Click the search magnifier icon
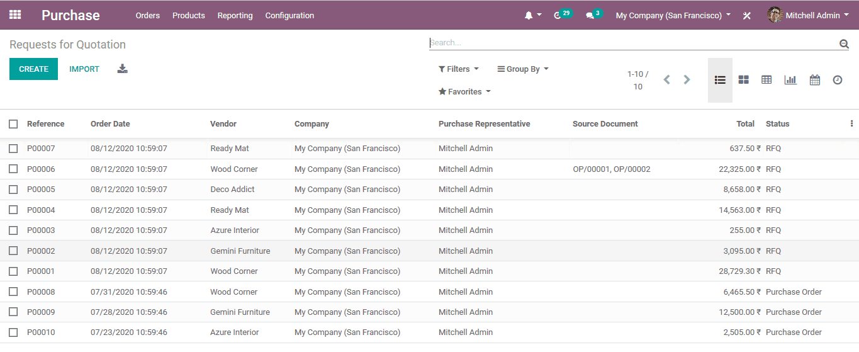The image size is (859, 352). pyautogui.click(x=844, y=43)
